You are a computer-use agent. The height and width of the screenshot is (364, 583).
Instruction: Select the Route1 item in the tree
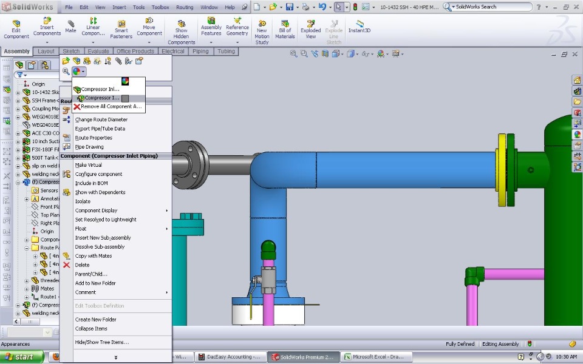pos(49,297)
